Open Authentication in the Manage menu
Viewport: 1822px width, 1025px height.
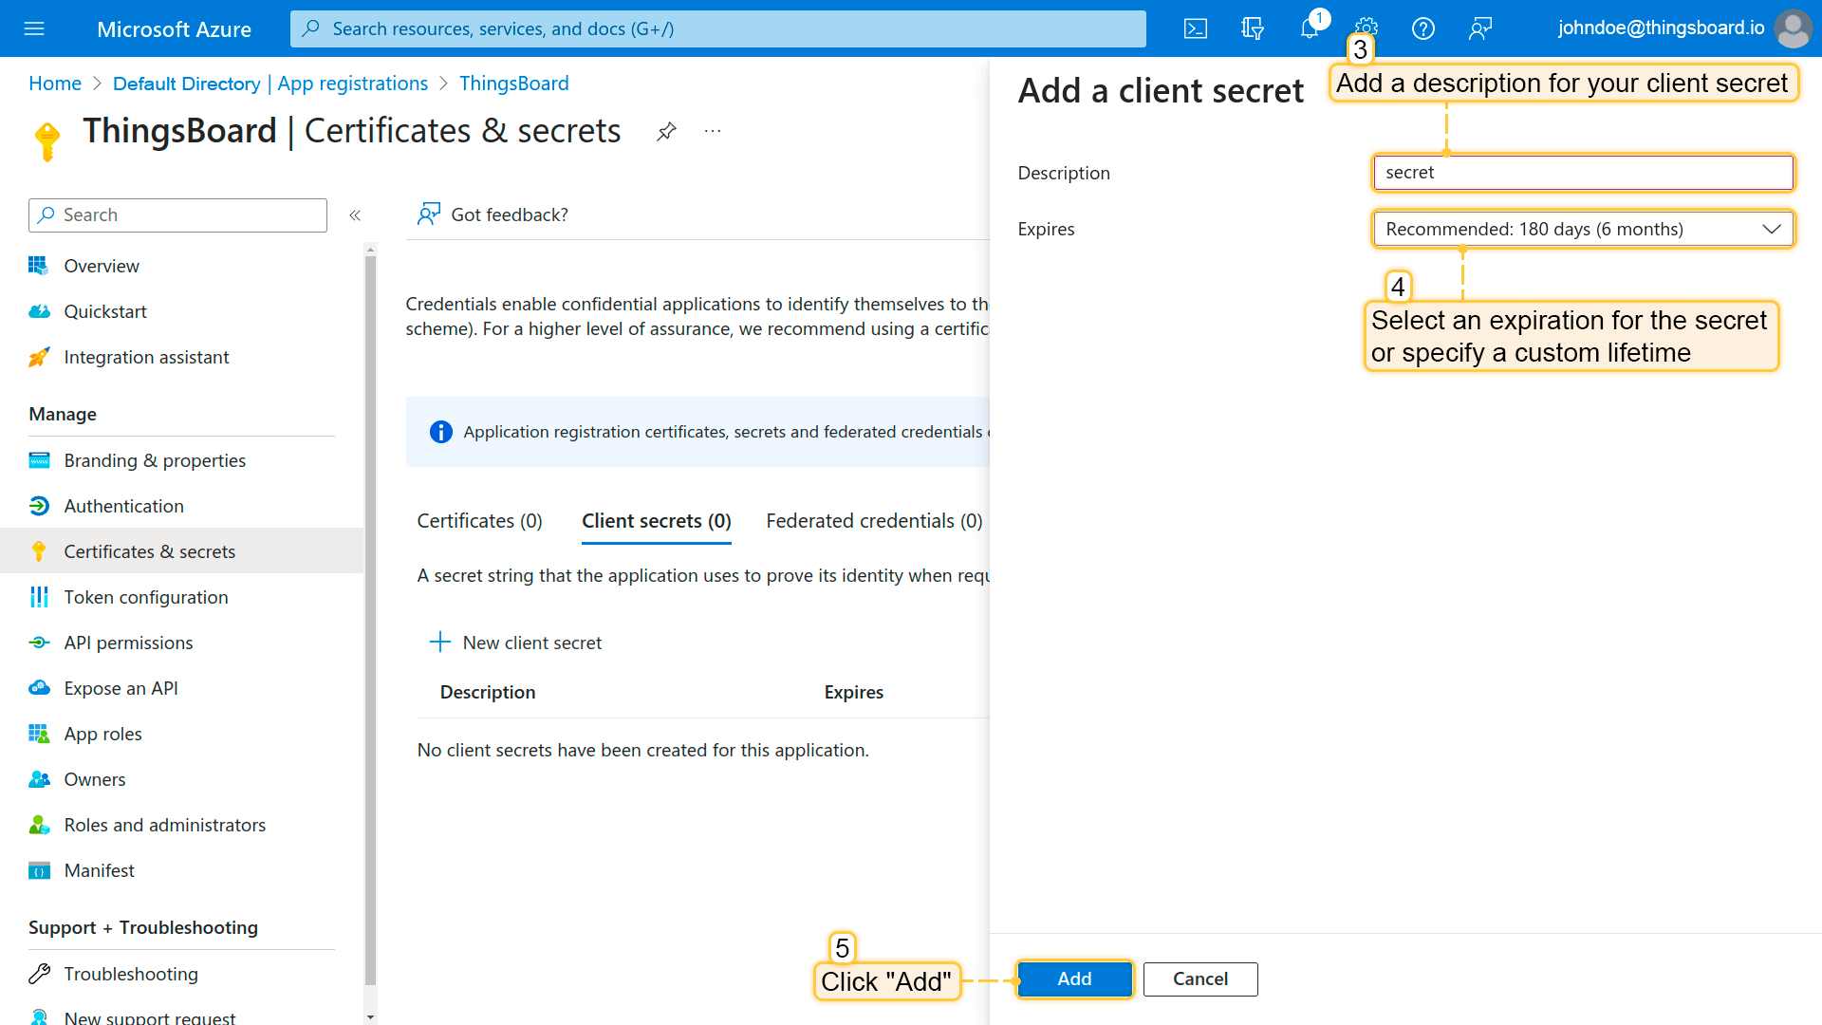(x=123, y=506)
